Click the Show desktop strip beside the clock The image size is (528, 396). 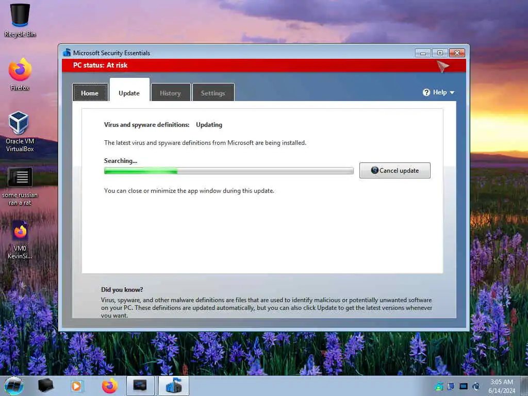click(x=524, y=386)
